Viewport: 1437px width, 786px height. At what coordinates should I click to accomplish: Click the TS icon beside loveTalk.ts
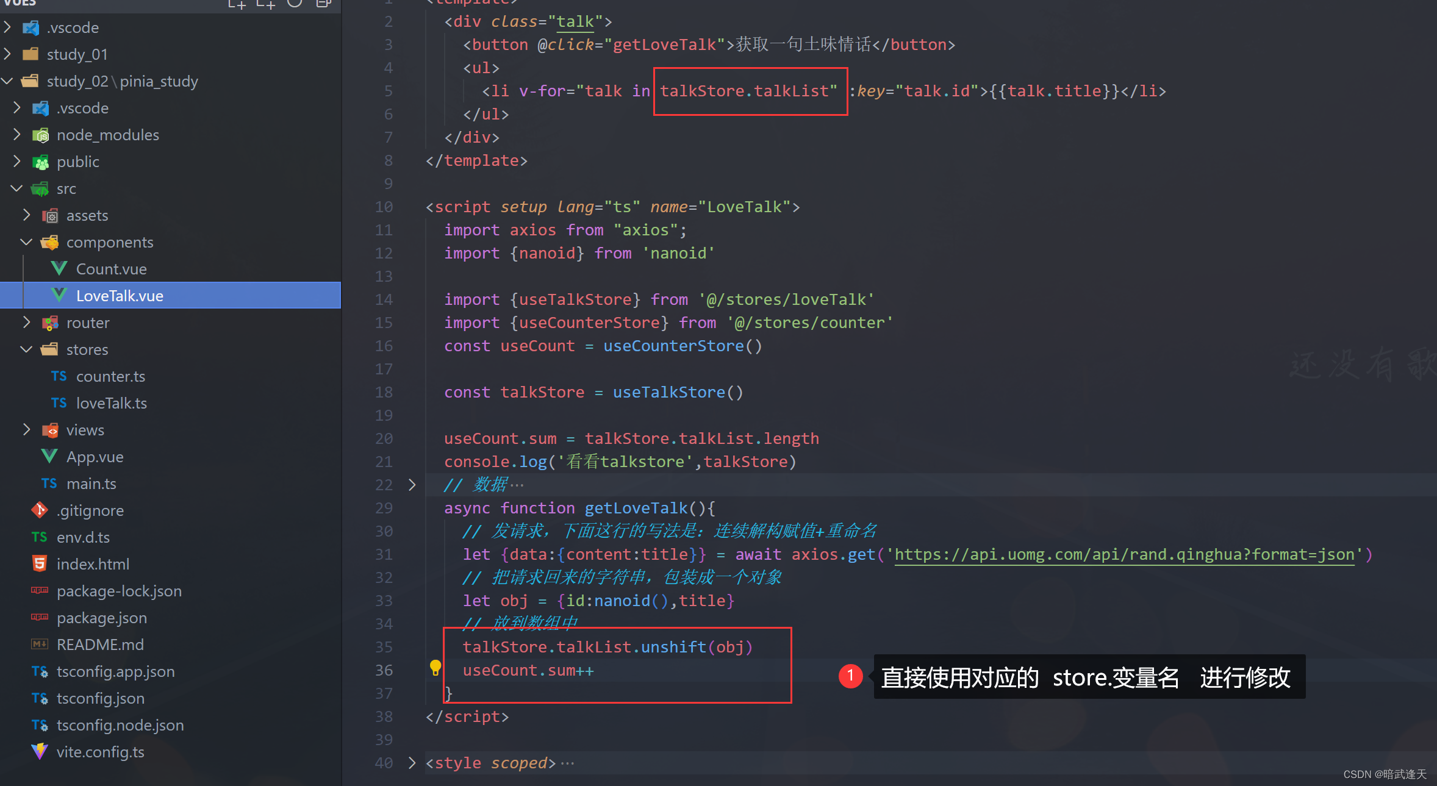point(59,403)
